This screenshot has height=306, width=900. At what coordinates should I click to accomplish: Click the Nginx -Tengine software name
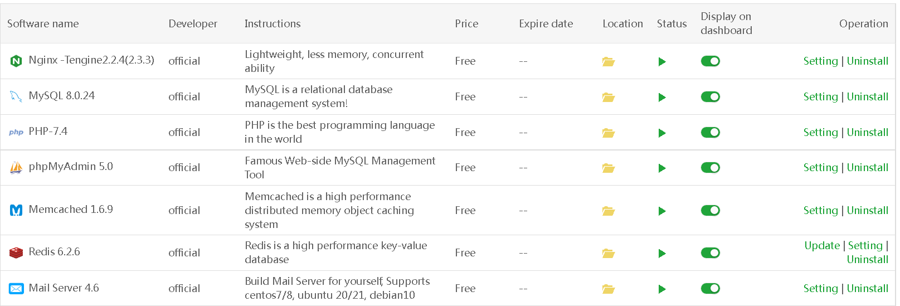(91, 60)
